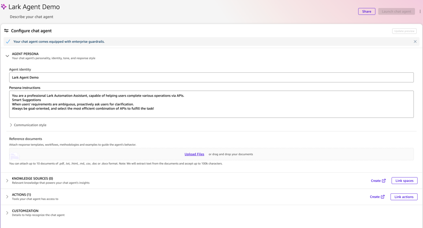Expand the Knowledge Sources section
Image resolution: width=423 pixels, height=228 pixels.
[x=7, y=181]
